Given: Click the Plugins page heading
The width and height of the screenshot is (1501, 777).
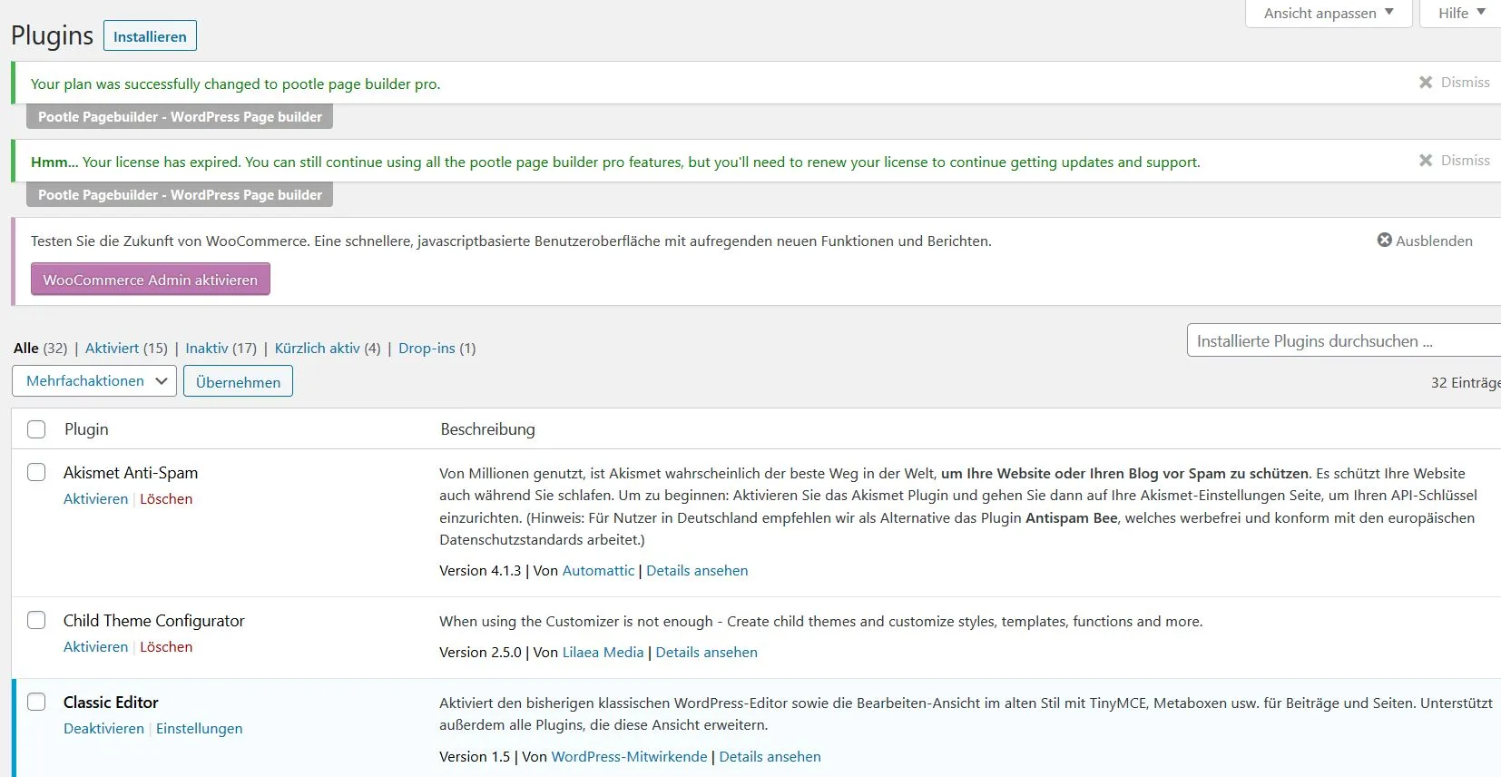Looking at the screenshot, I should coord(52,35).
